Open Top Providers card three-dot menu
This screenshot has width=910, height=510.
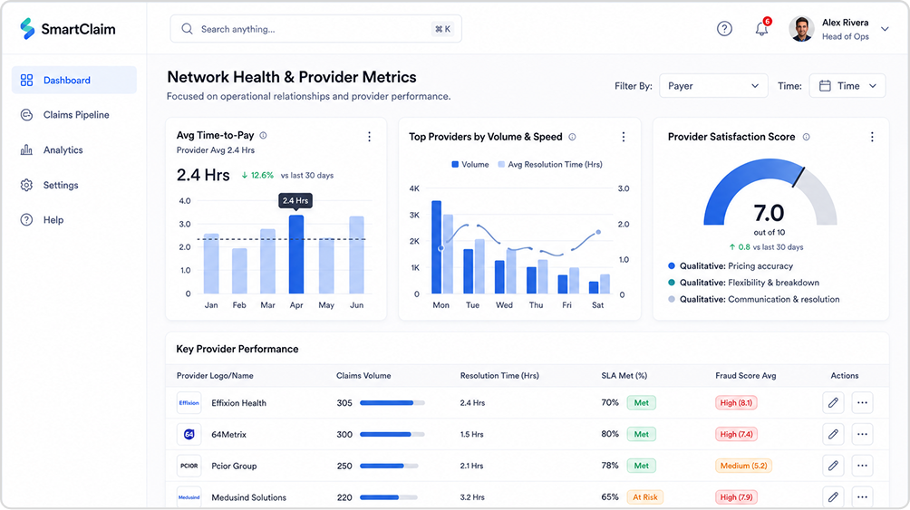(624, 137)
